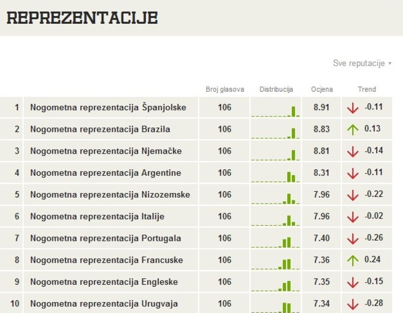Click the small arrow beside Sve reputacije
Screen dimensions: 403x313
pos(390,64)
